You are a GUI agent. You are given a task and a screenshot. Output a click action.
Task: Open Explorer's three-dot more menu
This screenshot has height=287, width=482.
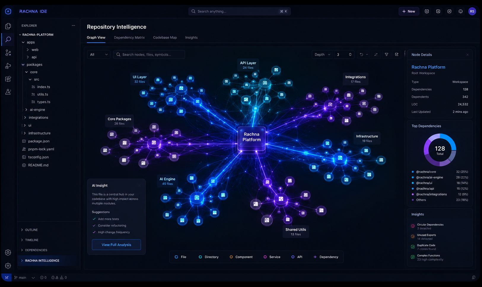coord(73,25)
